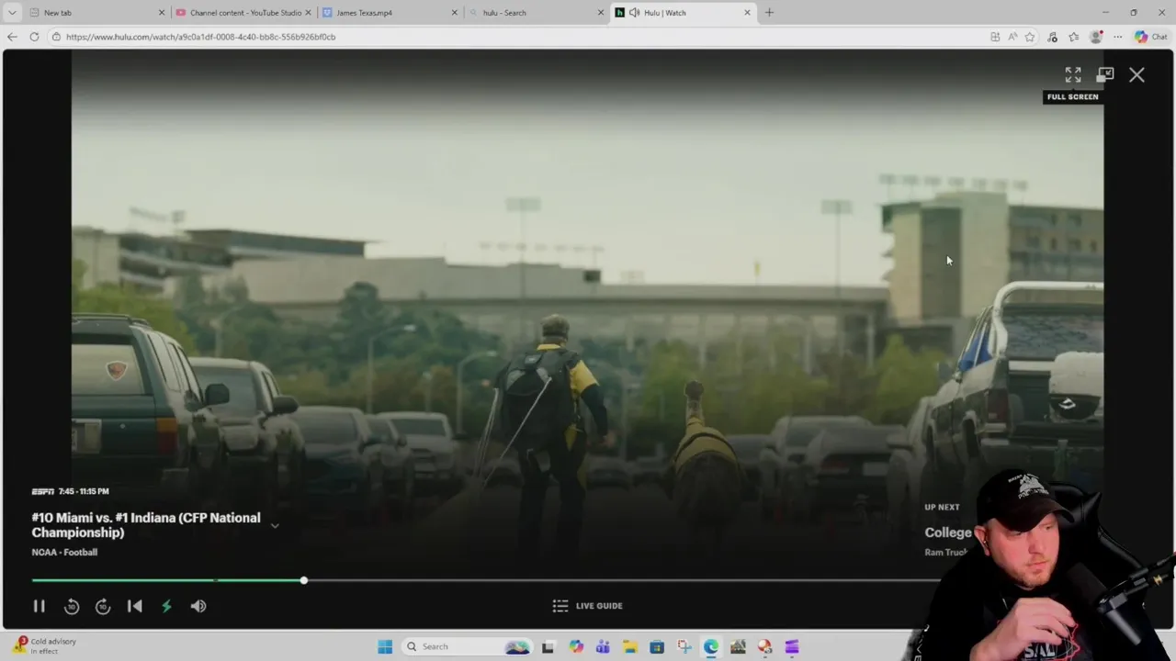Viewport: 1176px width, 661px height.
Task: Open Microsoft Teams from taskbar
Action: coord(603,646)
